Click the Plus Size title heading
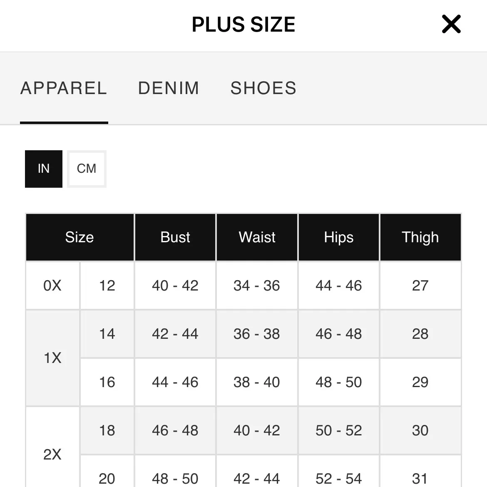Viewport: 487px width, 487px height. click(x=243, y=25)
